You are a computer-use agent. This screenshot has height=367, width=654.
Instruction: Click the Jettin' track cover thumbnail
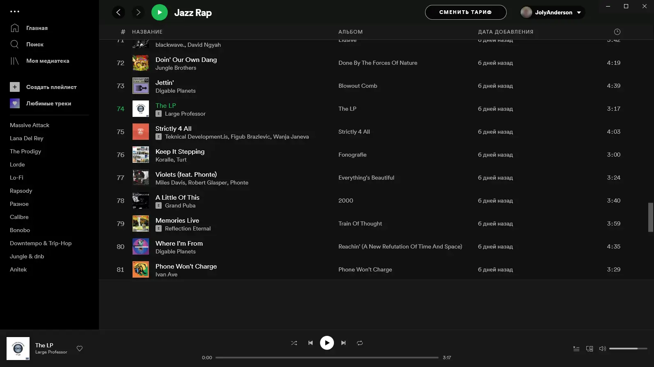141,86
